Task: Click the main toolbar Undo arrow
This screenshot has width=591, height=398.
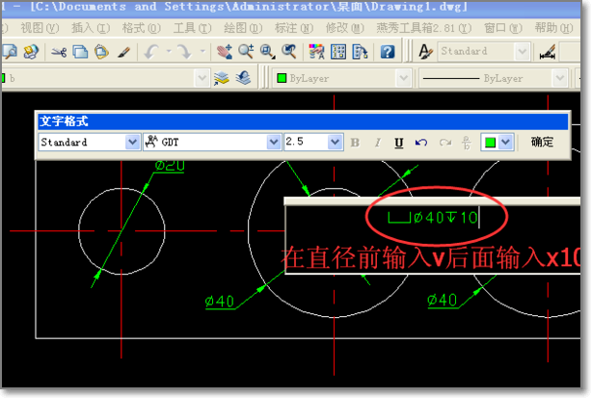Action: [x=151, y=52]
